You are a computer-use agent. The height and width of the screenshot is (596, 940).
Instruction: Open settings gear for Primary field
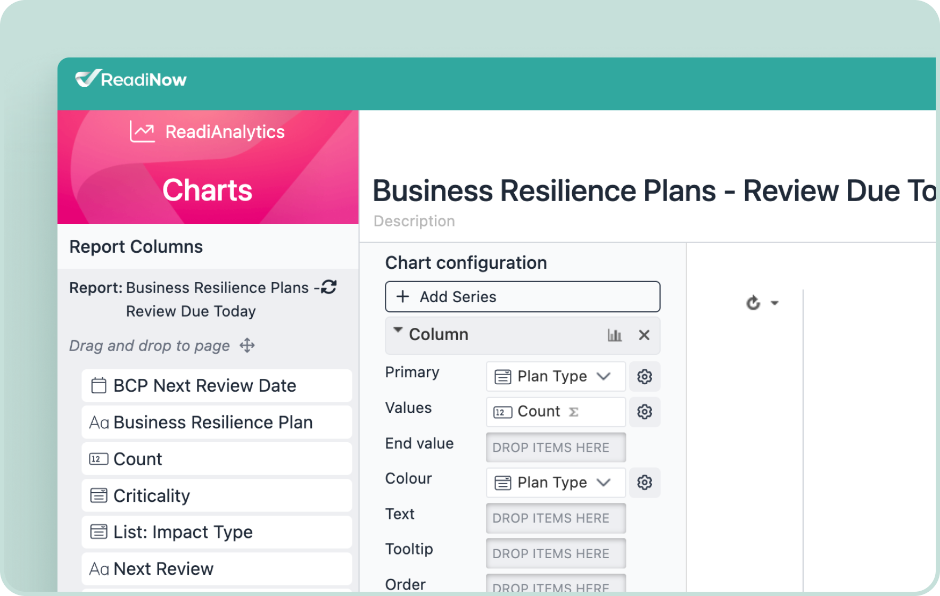pos(644,377)
